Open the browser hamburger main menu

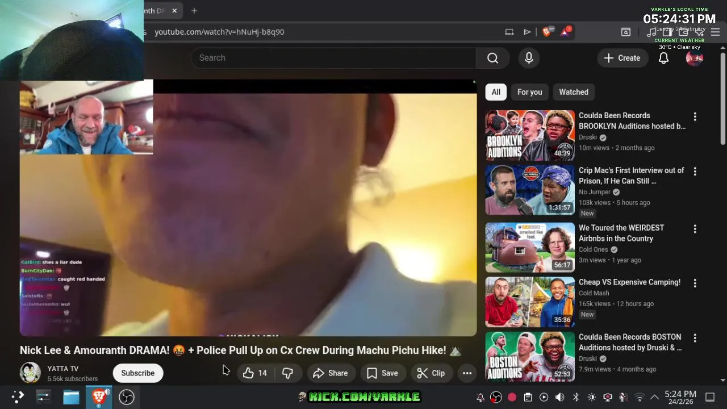[716, 32]
